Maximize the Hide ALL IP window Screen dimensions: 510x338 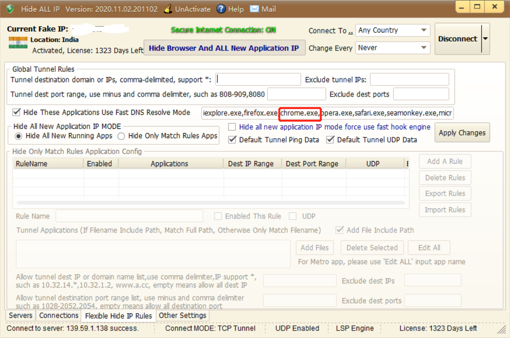pyautogui.click(x=477, y=7)
